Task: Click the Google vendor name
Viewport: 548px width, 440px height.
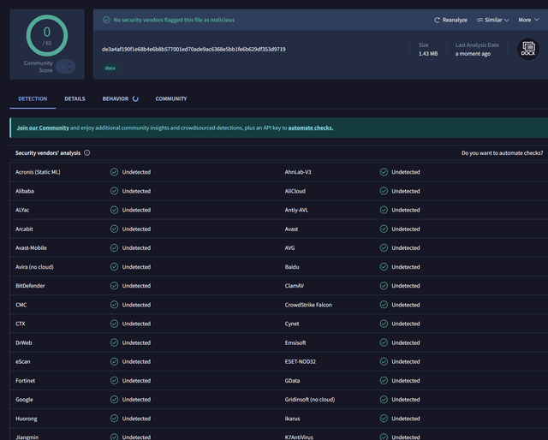Action: coord(24,400)
